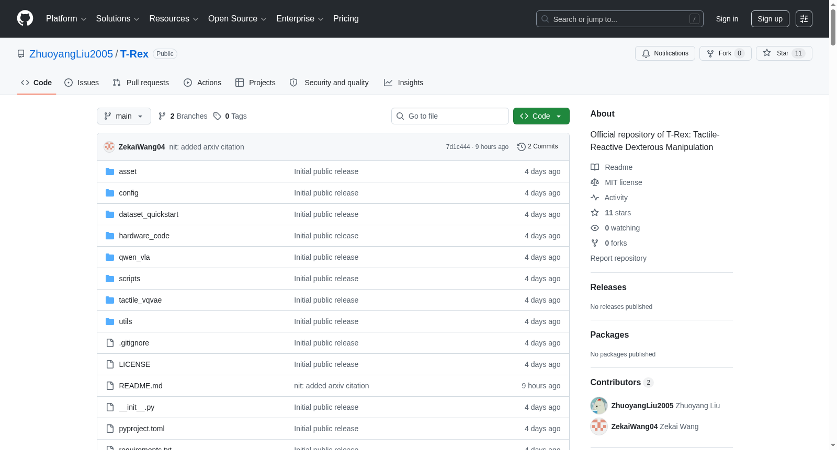Click folder icon beside scripts
837x450 pixels.
pos(110,279)
